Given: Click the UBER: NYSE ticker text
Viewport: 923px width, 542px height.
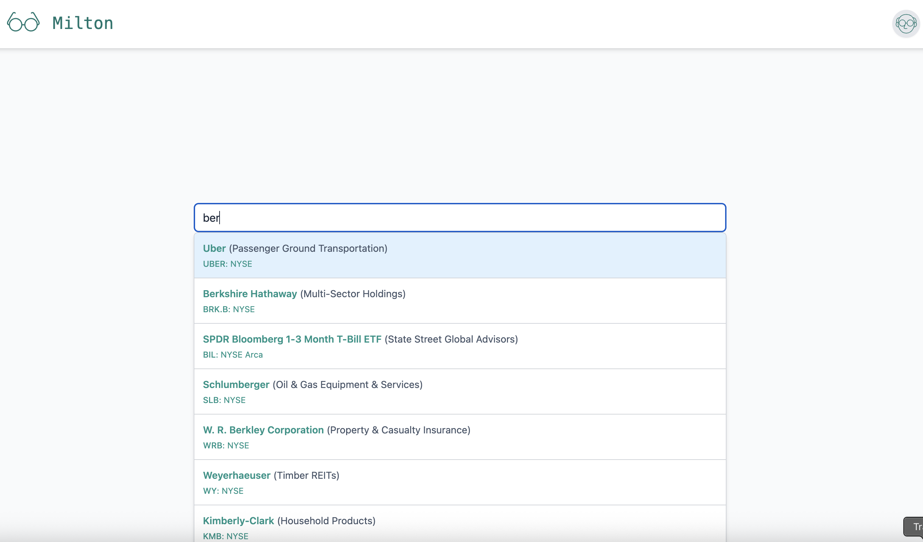Looking at the screenshot, I should (x=228, y=264).
